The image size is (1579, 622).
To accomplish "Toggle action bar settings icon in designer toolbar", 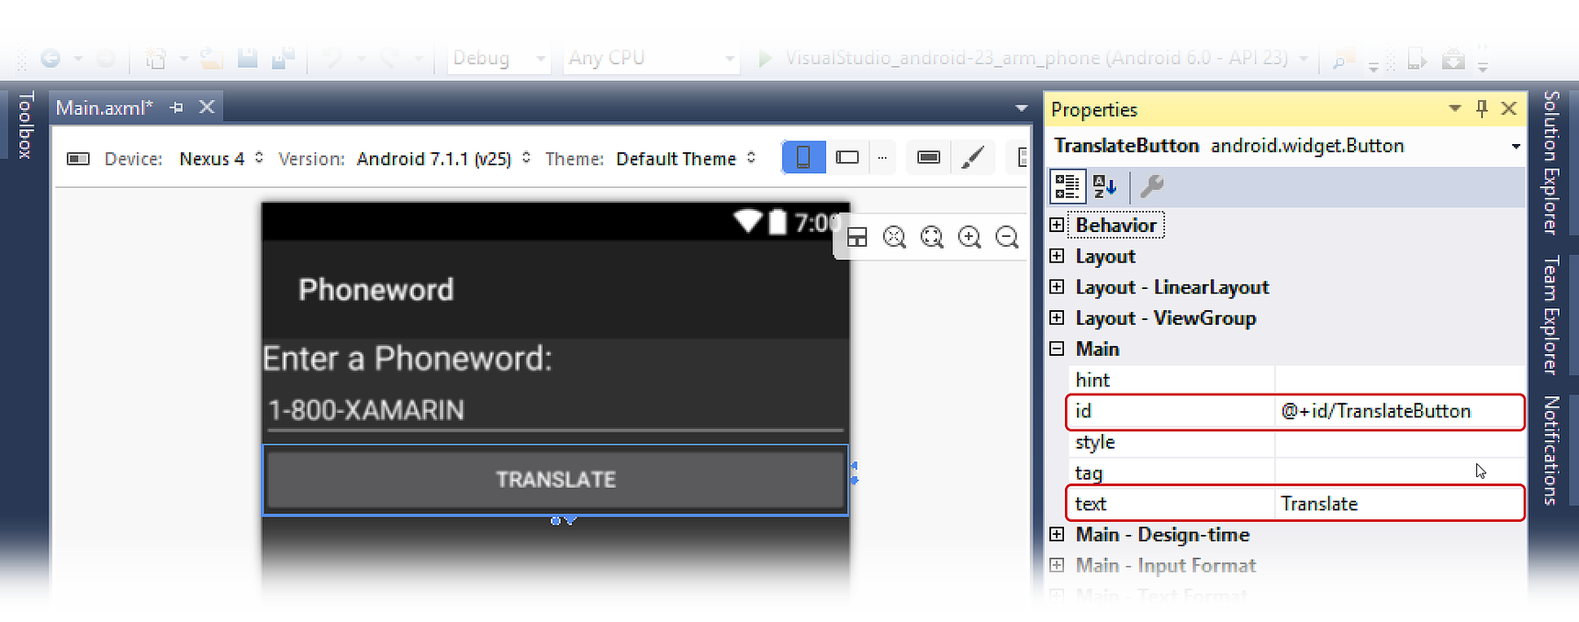I will coord(928,158).
